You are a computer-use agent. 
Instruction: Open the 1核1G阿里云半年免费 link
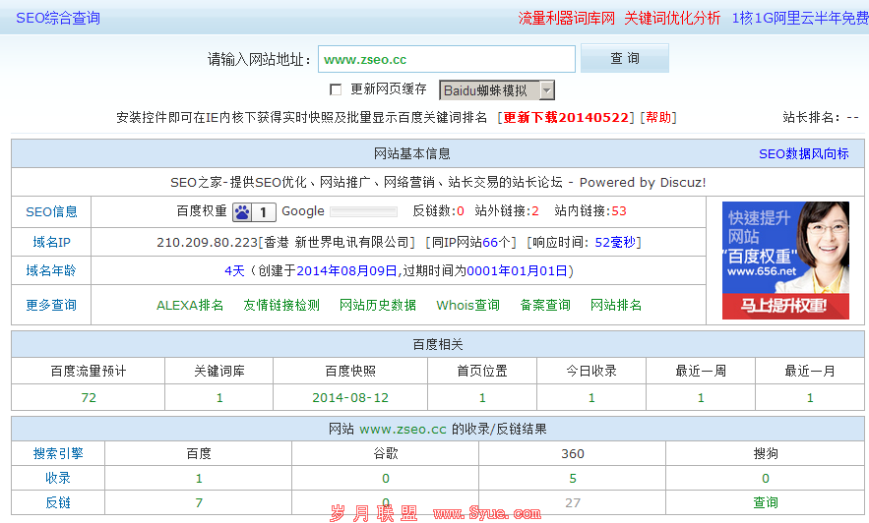tap(800, 19)
